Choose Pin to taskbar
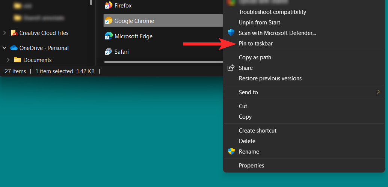The width and height of the screenshot is (388, 187). [x=256, y=44]
